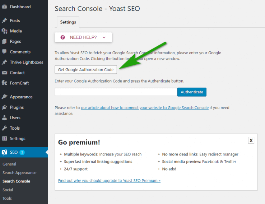Image resolution: width=265 pixels, height=204 pixels.
Task: Open the Plugins menu label
Action: coord(17,107)
